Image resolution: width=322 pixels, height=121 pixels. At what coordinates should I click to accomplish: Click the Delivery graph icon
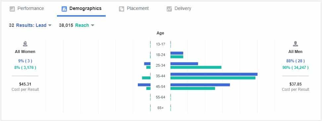(169, 9)
